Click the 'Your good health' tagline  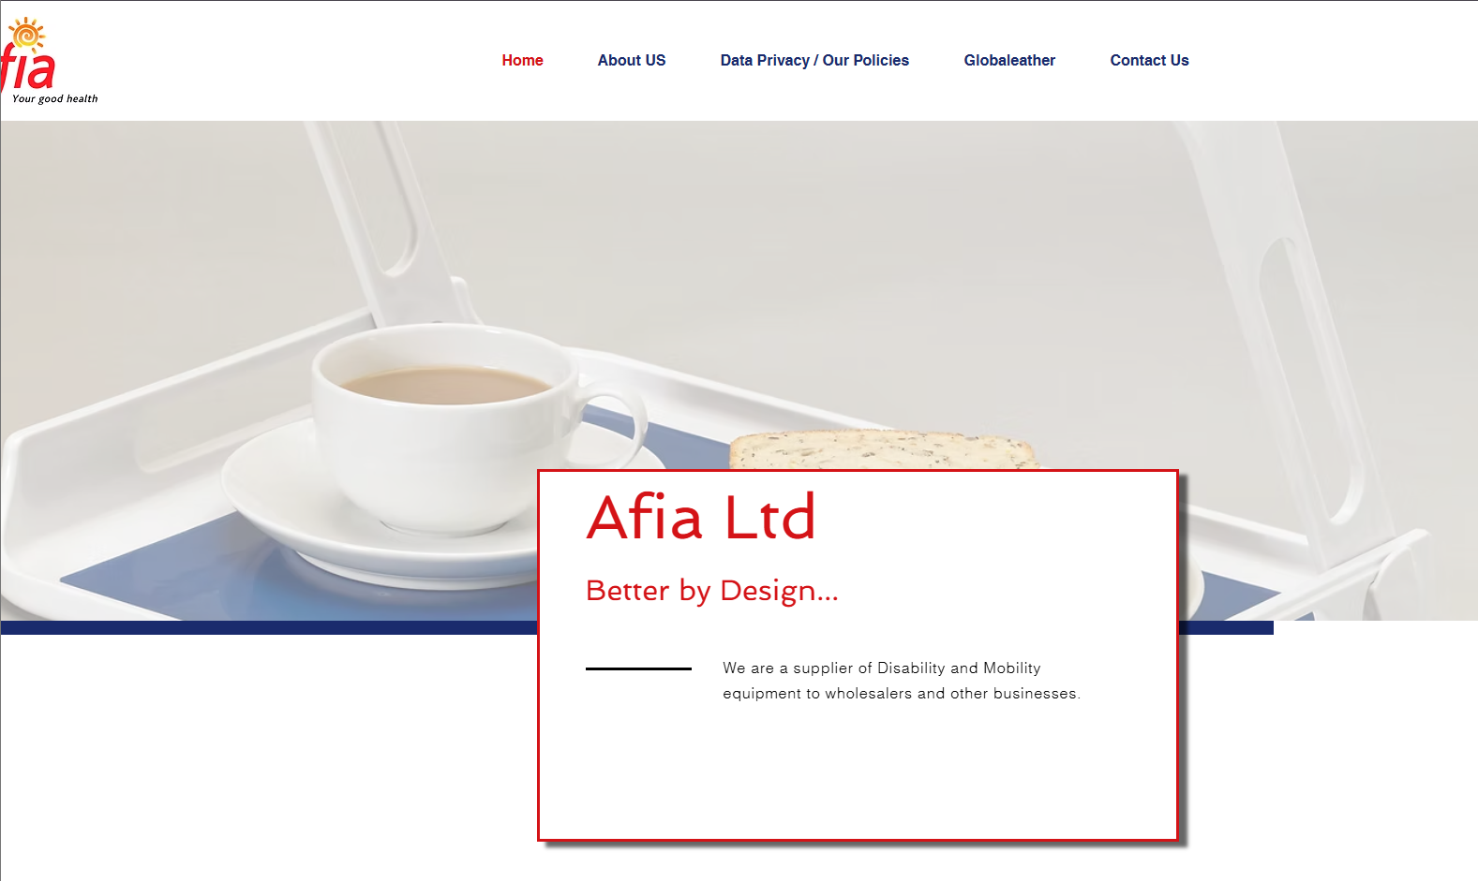point(54,98)
